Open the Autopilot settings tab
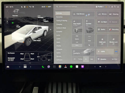 click(59, 32)
